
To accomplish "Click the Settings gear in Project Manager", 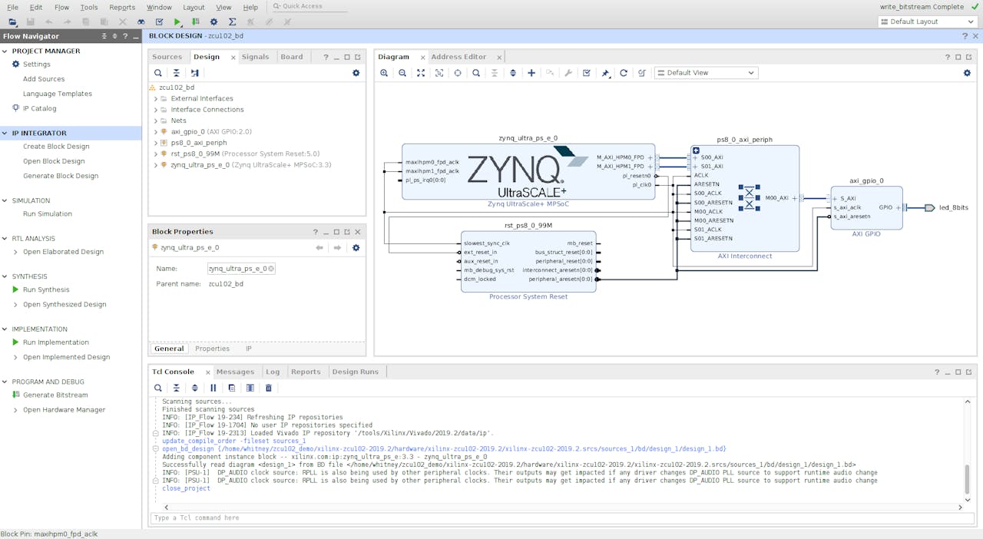I will coord(15,64).
